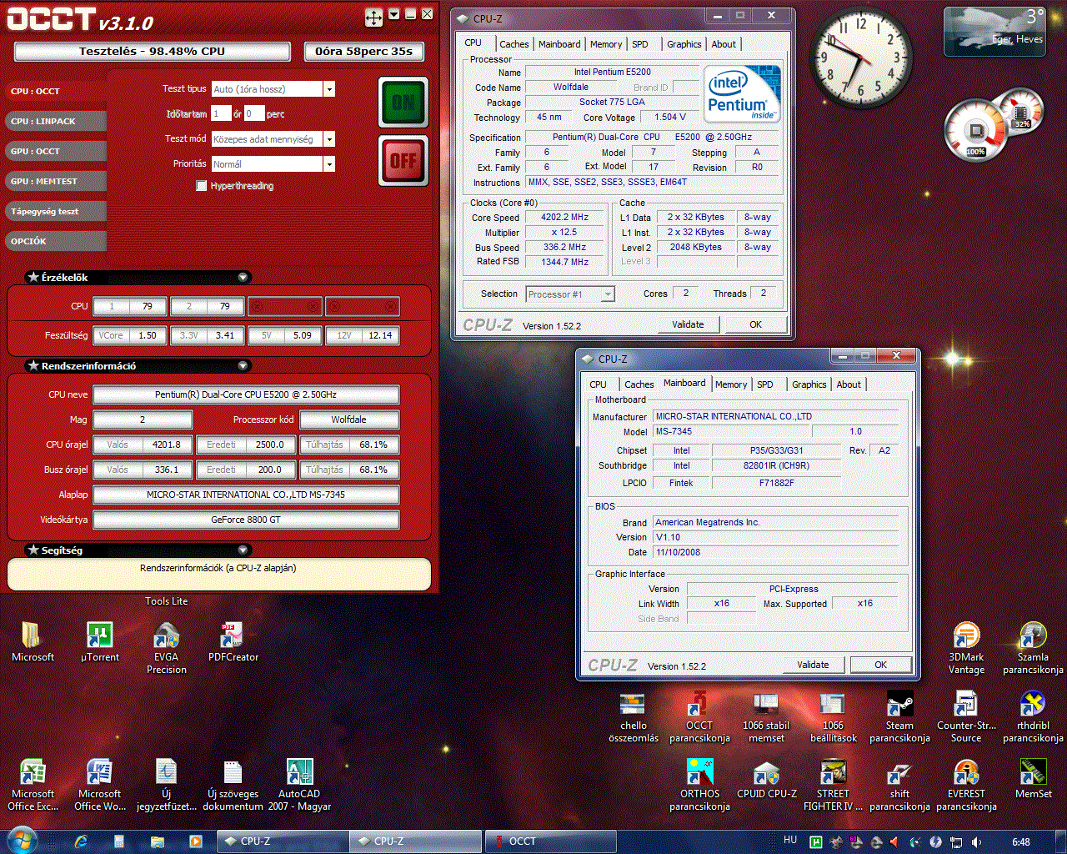Open the Microsoft Office Excel desktop icon
Image resolution: width=1067 pixels, height=854 pixels.
tap(33, 784)
